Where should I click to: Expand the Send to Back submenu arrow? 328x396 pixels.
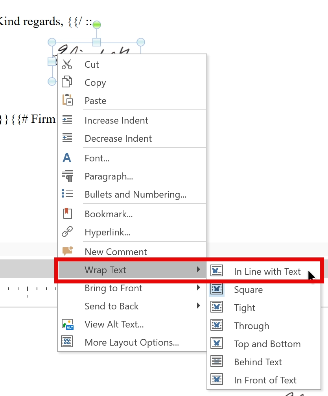tap(199, 306)
